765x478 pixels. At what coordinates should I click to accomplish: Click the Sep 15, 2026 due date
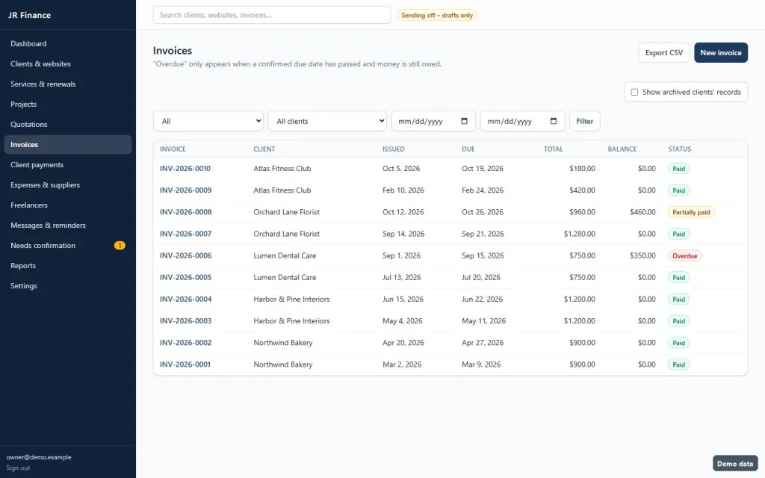tap(483, 255)
